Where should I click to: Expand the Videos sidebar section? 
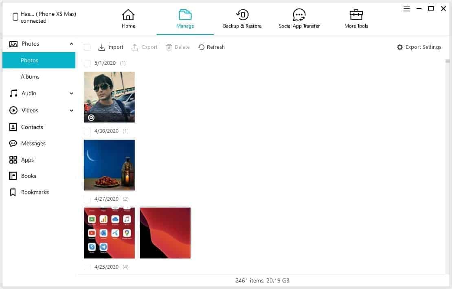coord(72,111)
